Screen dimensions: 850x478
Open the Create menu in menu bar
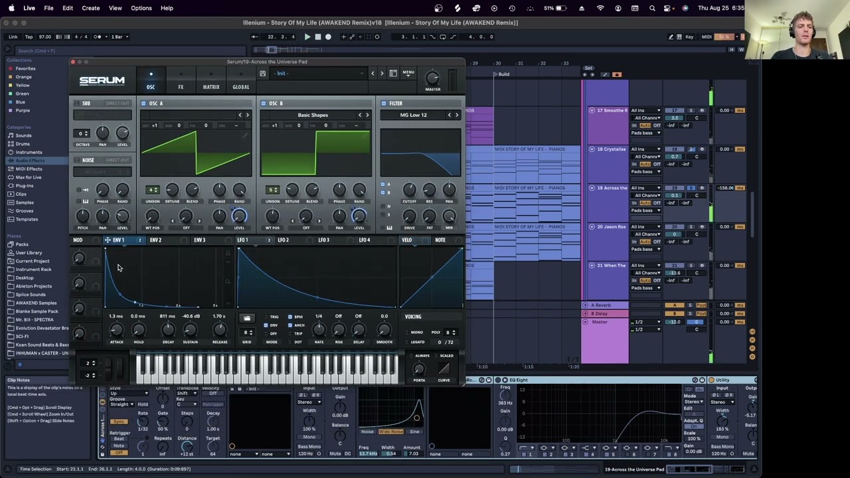pyautogui.click(x=91, y=8)
